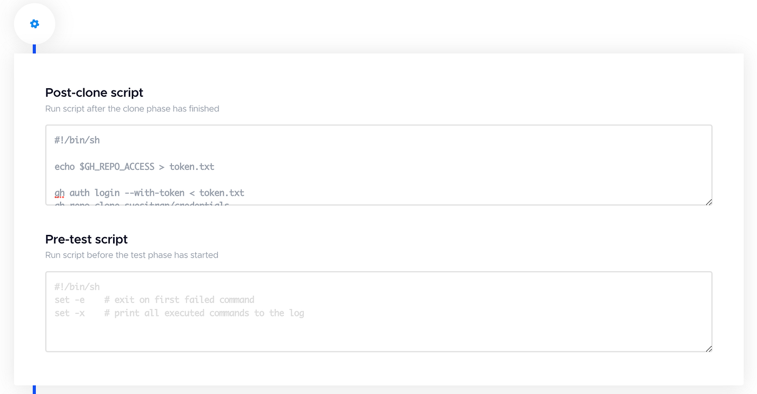Click the blue connector line below the panel
This screenshot has height=394, width=757.
[34, 389]
